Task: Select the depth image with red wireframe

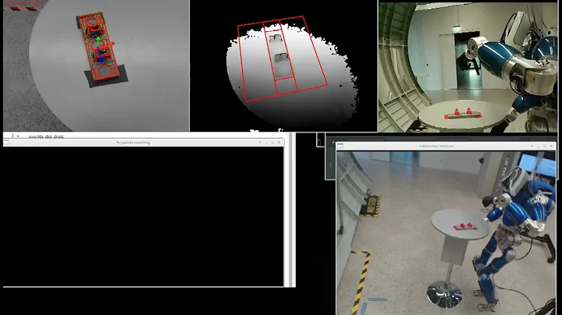Action: pyautogui.click(x=283, y=65)
